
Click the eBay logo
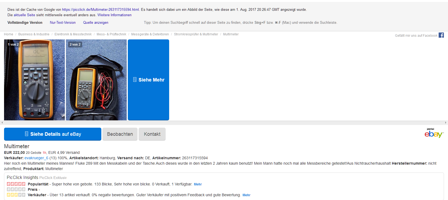[x=434, y=133]
